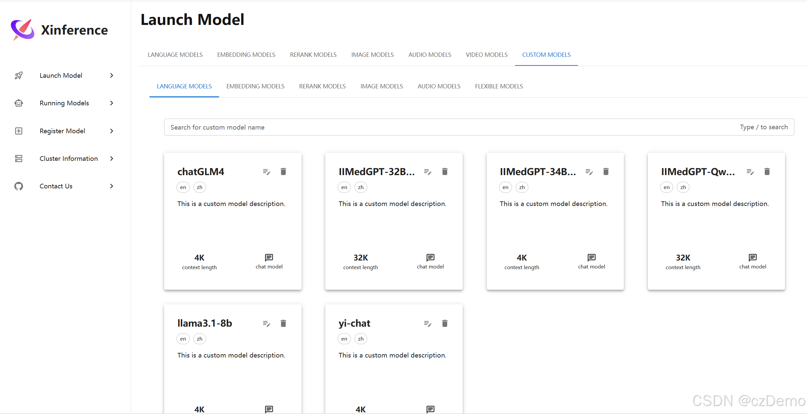Viewport: 807px width, 414px height.
Task: Click the GitHub icon beside Contact Us
Action: pos(19,186)
